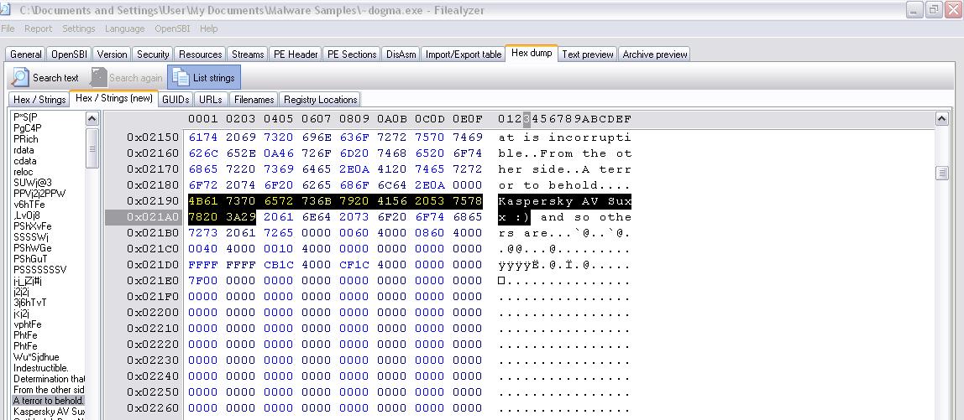The width and height of the screenshot is (964, 420).
Task: Restore the window with the title bar button
Action: (x=933, y=10)
